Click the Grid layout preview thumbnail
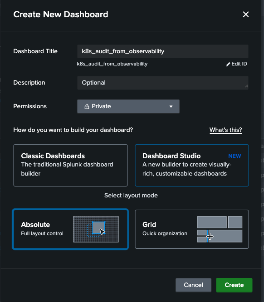The width and height of the screenshot is (264, 302). click(220, 229)
